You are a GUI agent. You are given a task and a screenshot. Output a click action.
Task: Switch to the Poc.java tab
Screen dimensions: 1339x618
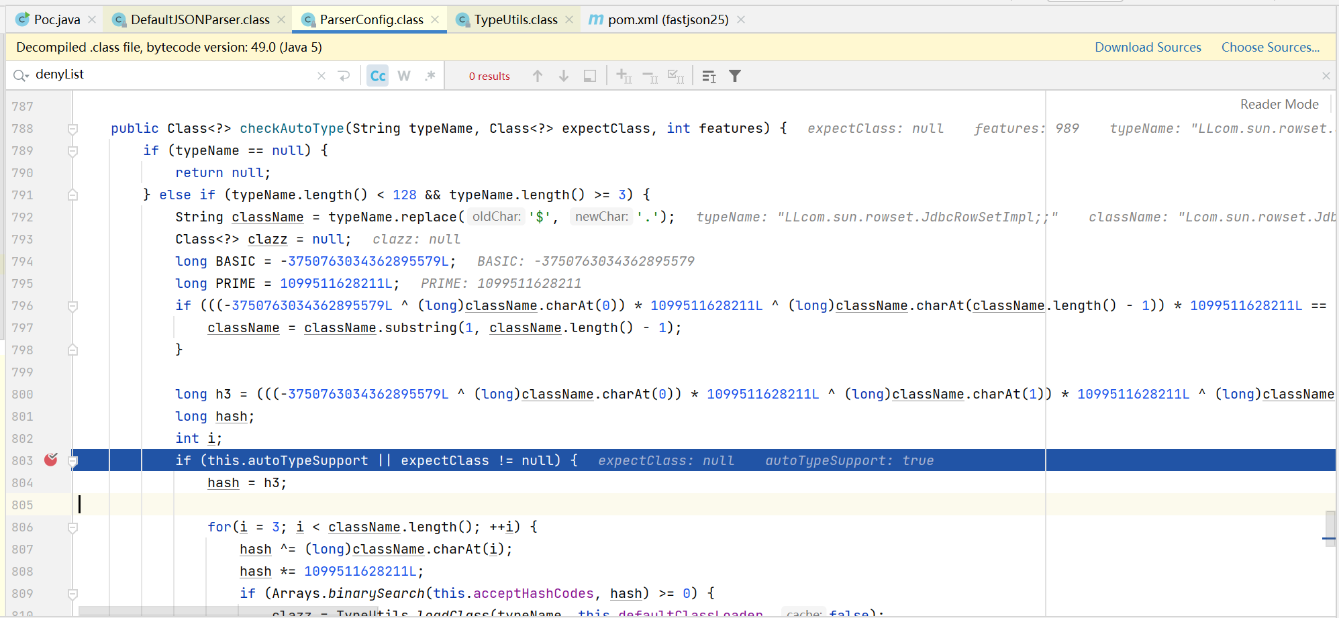coord(56,19)
